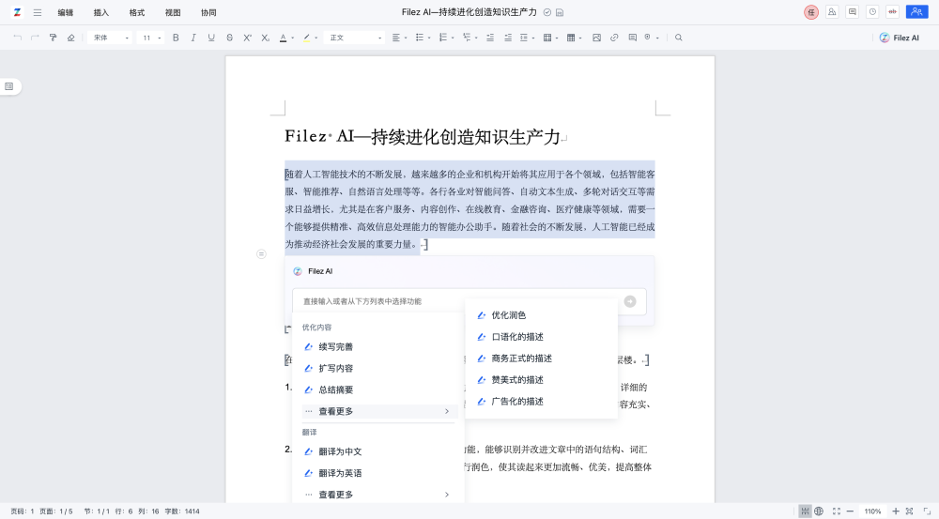
Task: Click the redo arrow icon
Action: [36, 38]
